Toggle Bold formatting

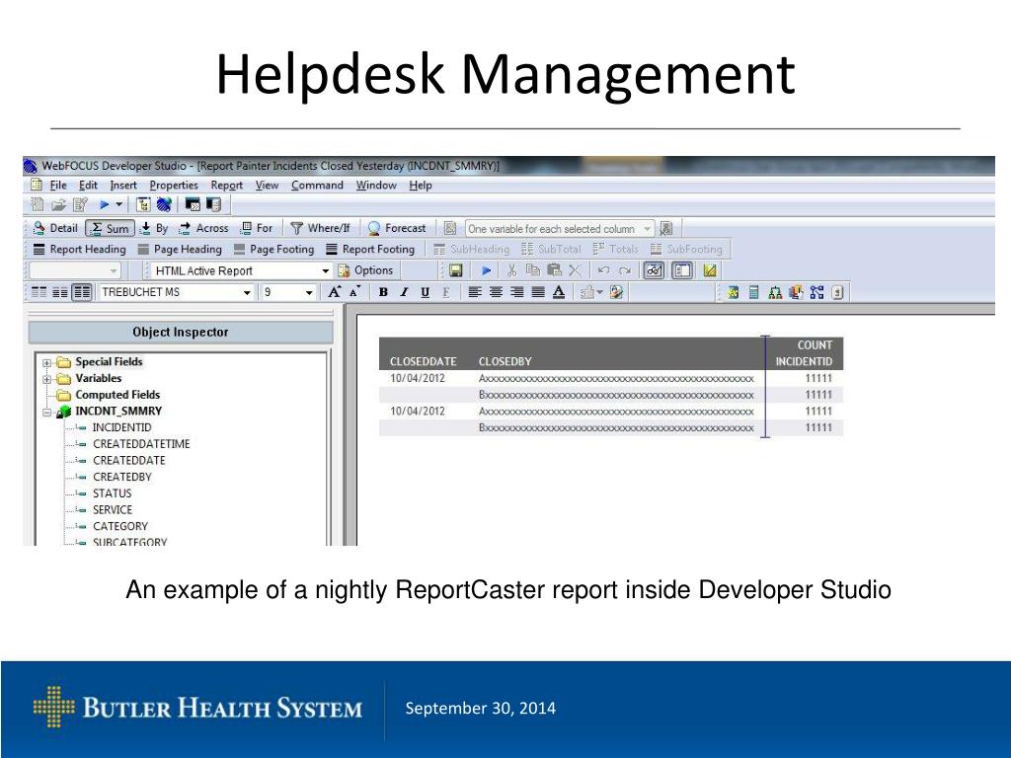383,292
